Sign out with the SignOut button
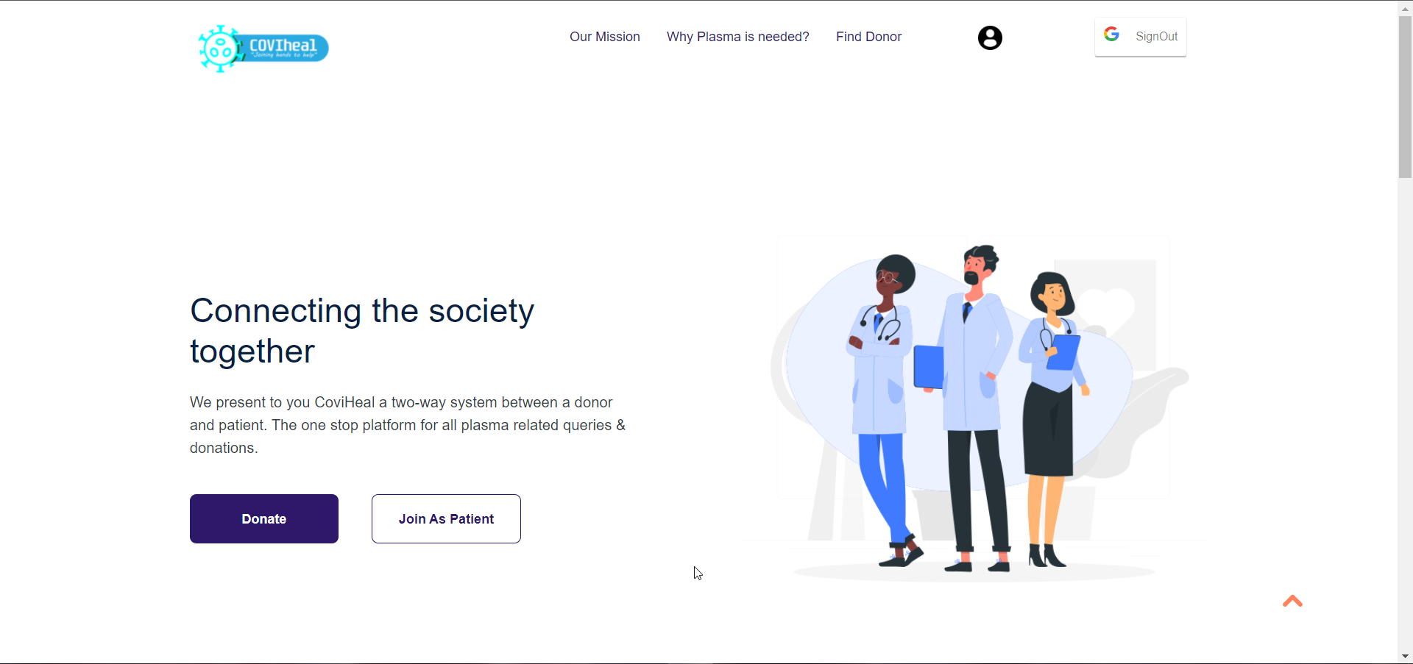This screenshot has height=664, width=1413. click(x=1140, y=37)
